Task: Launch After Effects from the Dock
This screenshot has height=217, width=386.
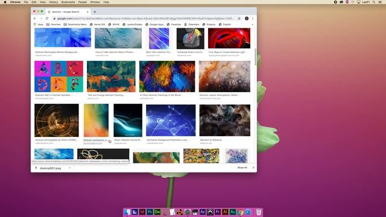Action: click(203, 212)
